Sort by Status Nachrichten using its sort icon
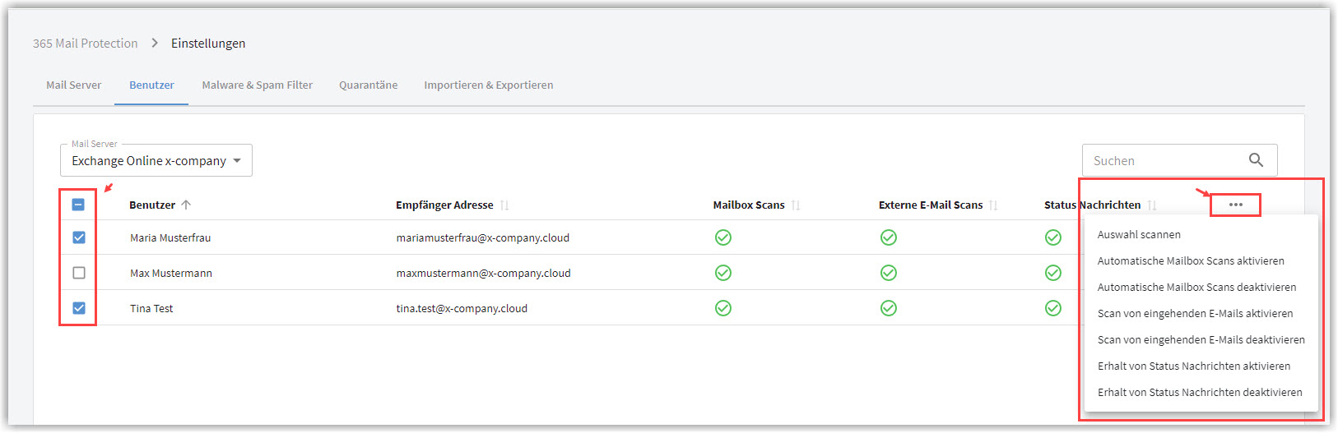This screenshot has width=1338, height=433. click(x=1152, y=205)
